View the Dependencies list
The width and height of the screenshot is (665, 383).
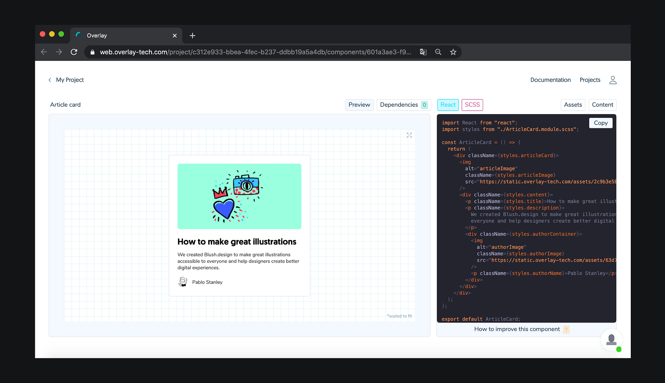click(399, 105)
